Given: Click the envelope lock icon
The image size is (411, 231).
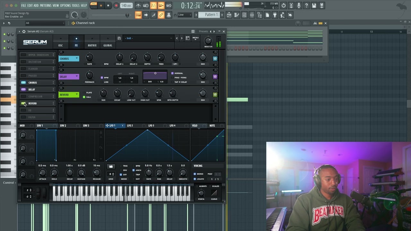Looking at the screenshot, I should click(101, 133).
